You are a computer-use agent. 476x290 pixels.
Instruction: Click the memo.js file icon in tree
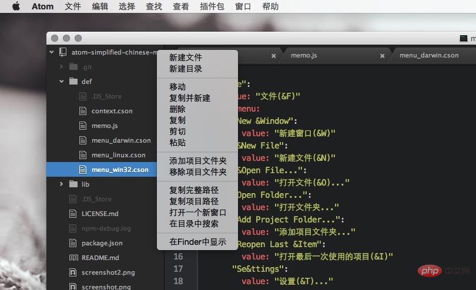click(x=83, y=126)
